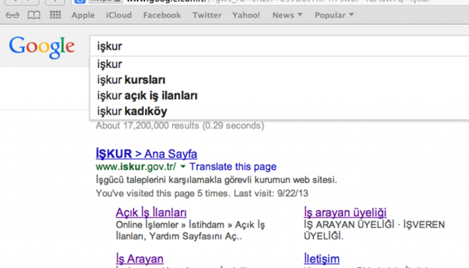Viewport: 469px width, 268px height.
Task: Open the arrow menu beside www.iskur.gov.tr/
Action: pyautogui.click(x=183, y=166)
